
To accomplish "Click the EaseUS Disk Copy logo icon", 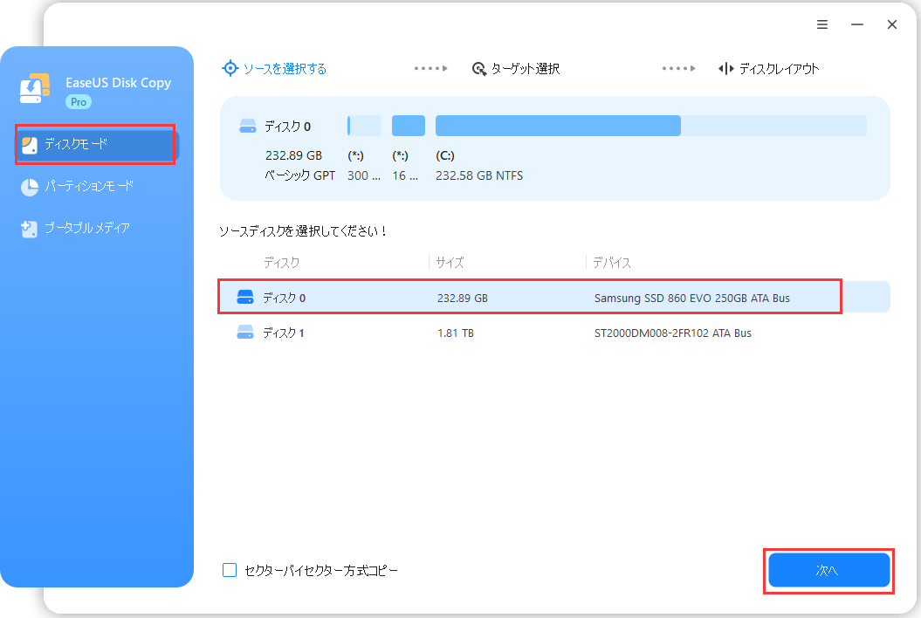I will point(36,89).
